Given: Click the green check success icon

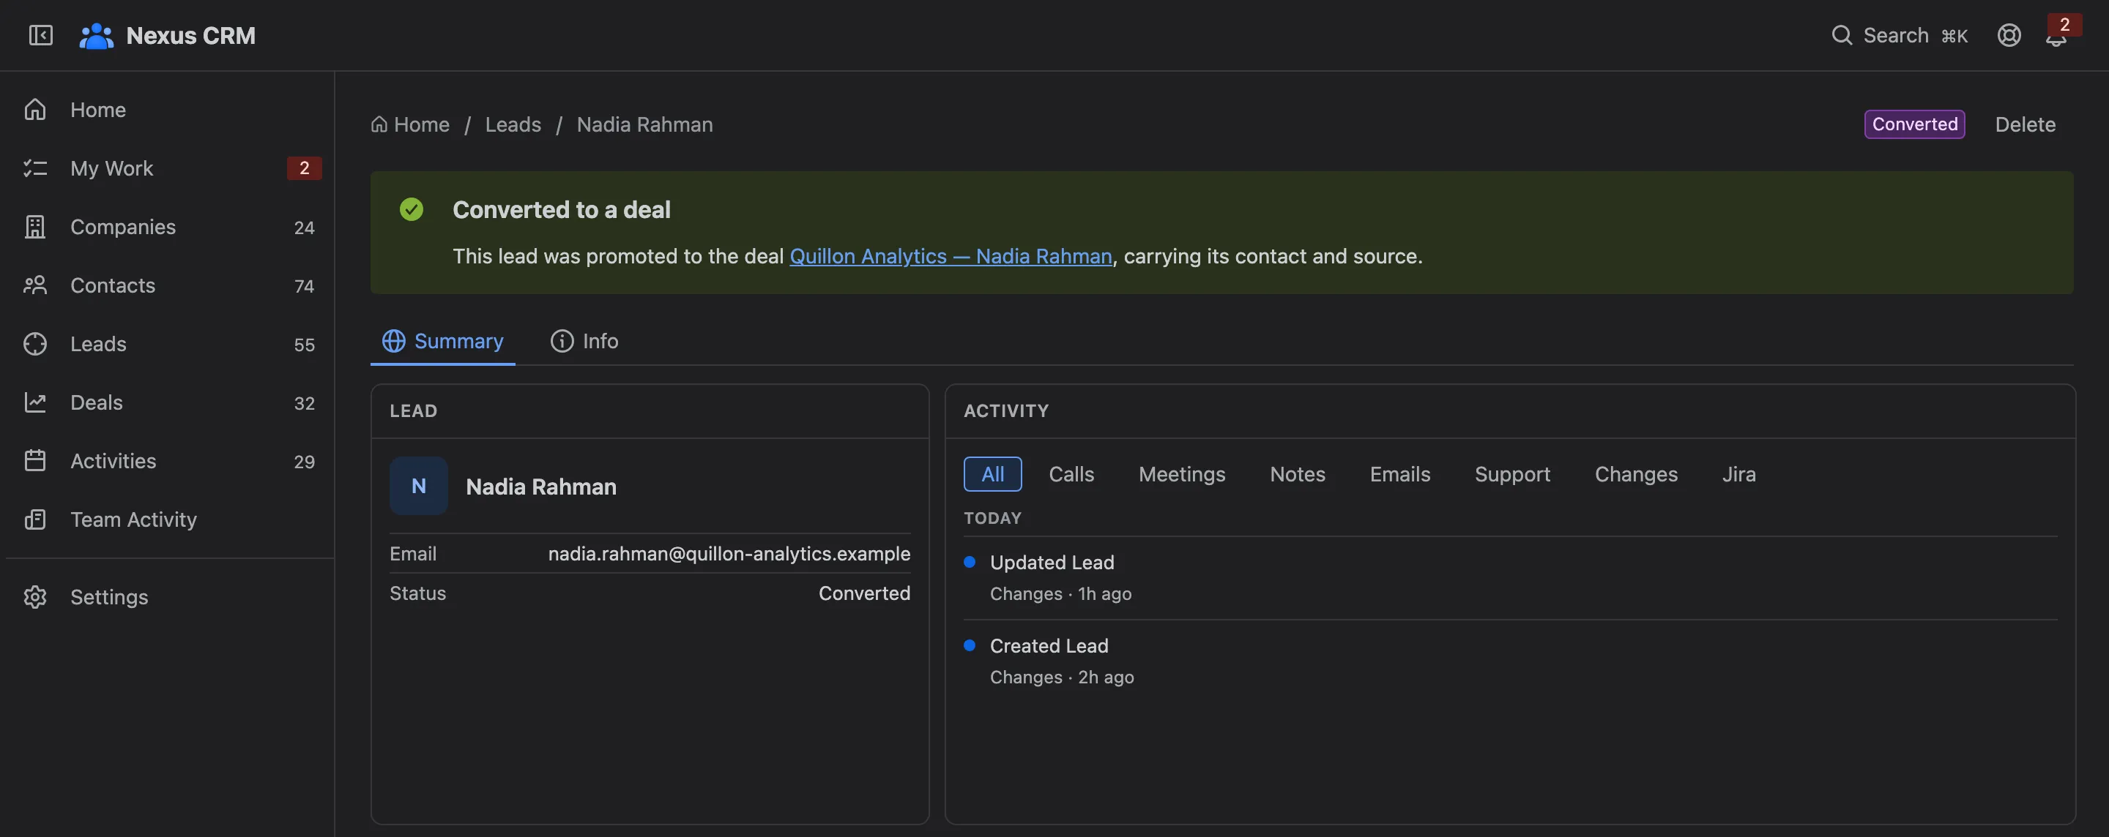Looking at the screenshot, I should 411,209.
